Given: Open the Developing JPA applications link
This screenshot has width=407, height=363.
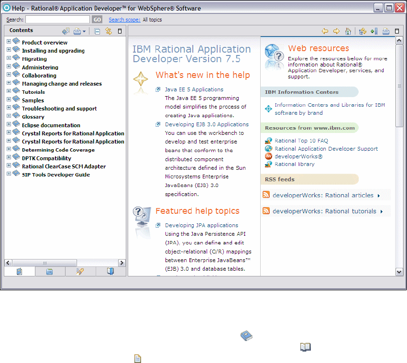Looking at the screenshot, I should pyautogui.click(x=201, y=225).
